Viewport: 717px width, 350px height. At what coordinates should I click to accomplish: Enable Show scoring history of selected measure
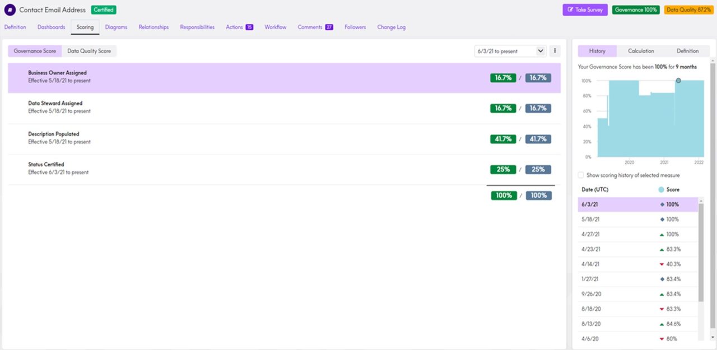(581, 175)
